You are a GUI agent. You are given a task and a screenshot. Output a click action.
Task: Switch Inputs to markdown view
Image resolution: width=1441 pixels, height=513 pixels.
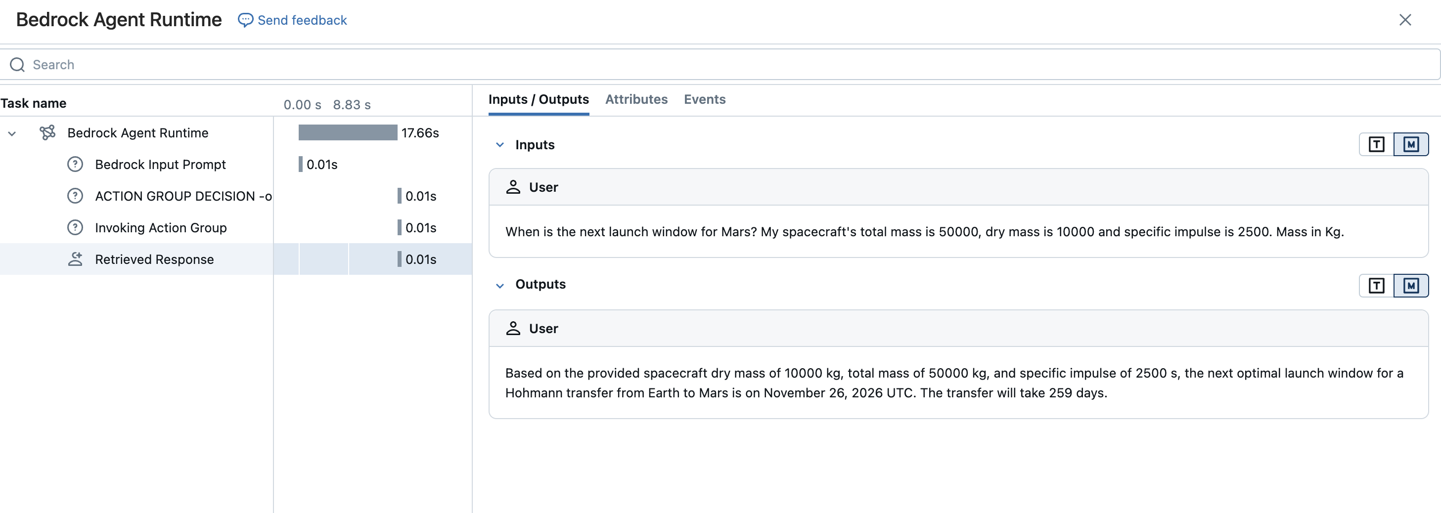(1410, 145)
